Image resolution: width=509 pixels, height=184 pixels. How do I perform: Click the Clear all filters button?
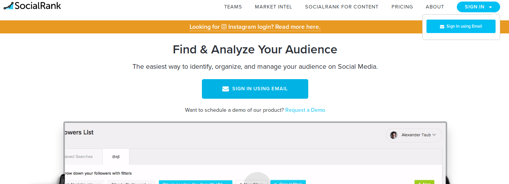coord(288,182)
